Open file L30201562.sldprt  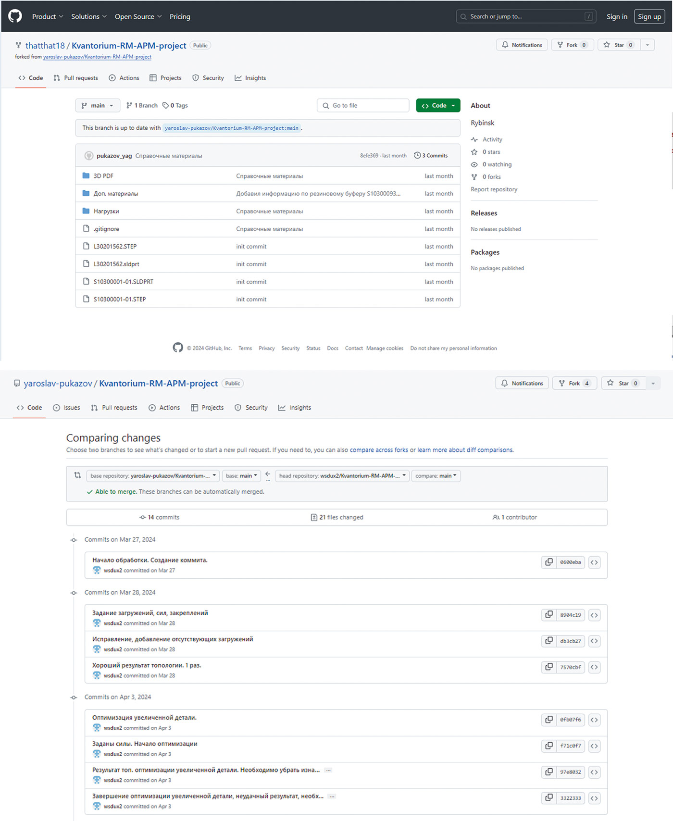(x=116, y=264)
